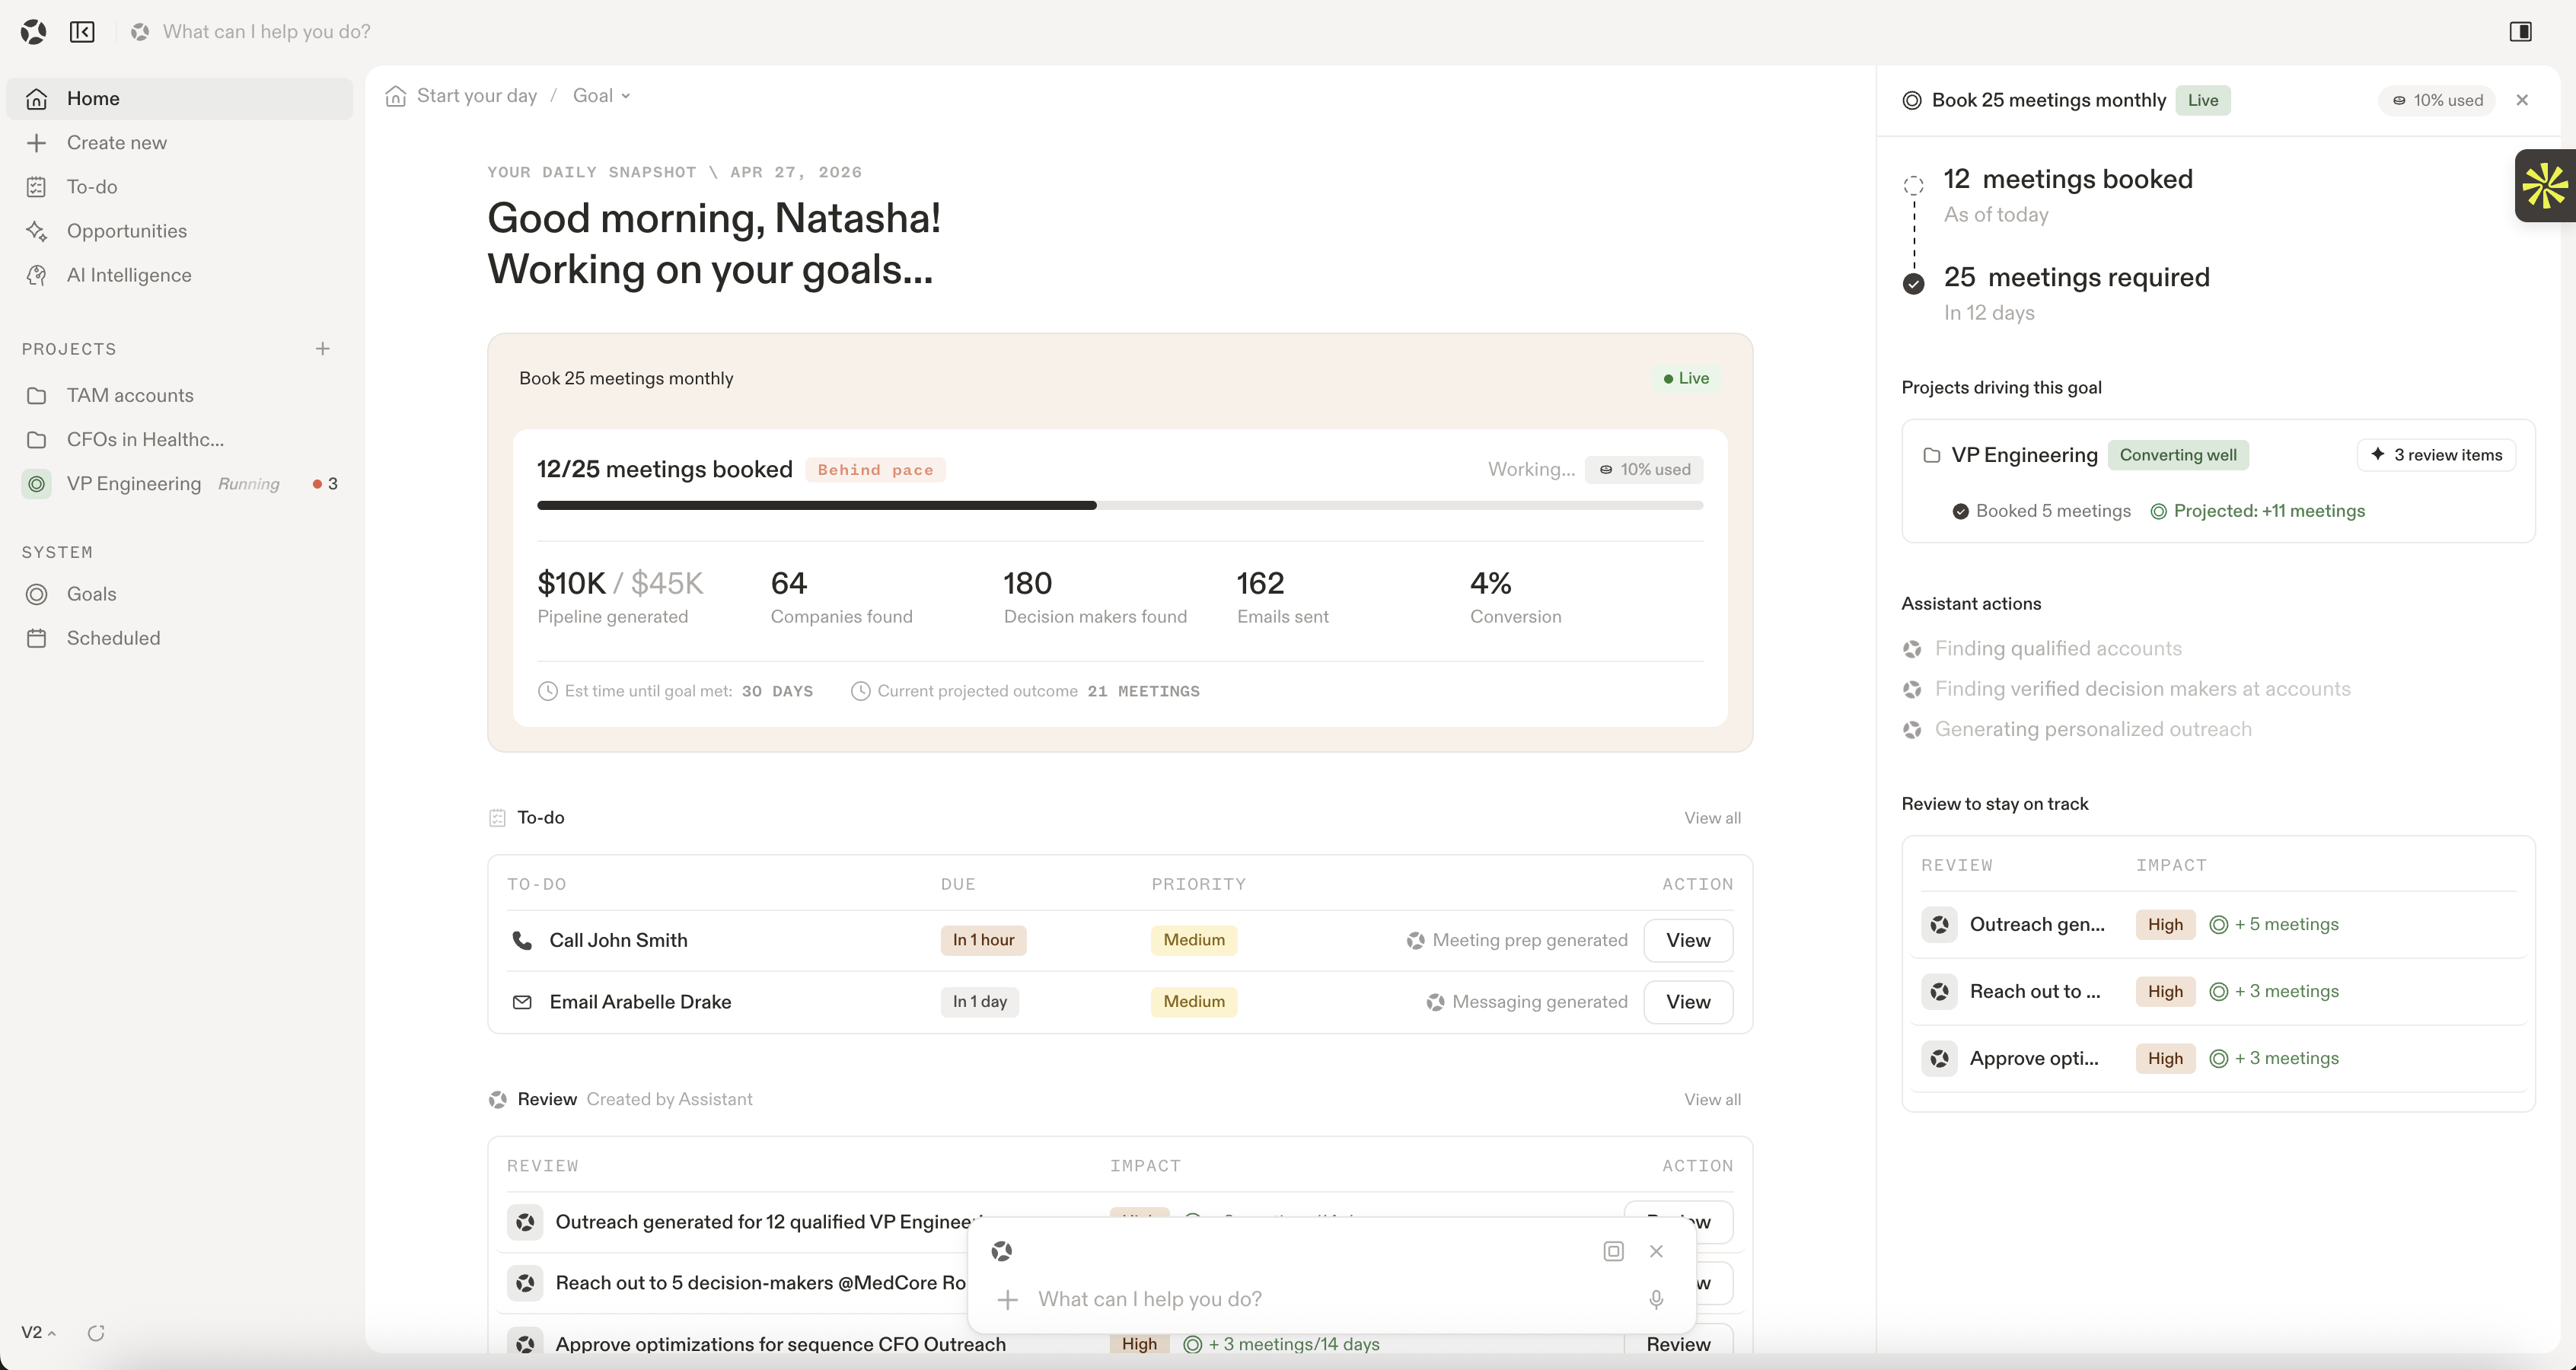This screenshot has height=1370, width=2576.
Task: Click the refresh icon beside V2
Action: pyautogui.click(x=96, y=1332)
